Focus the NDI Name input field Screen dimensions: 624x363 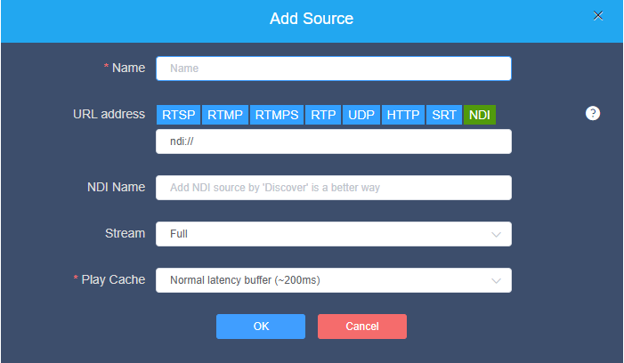pos(334,188)
